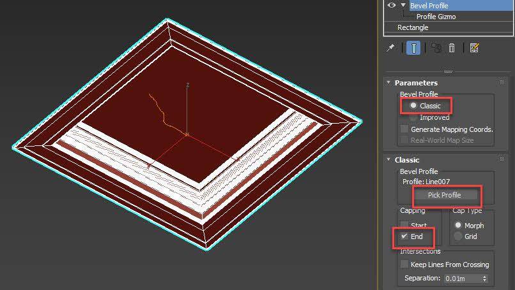
Task: Select Profile Gizmo sub-object
Action: [x=436, y=17]
